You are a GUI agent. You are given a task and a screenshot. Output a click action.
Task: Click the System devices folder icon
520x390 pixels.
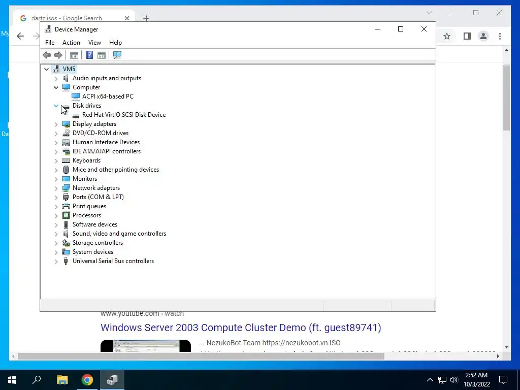(x=66, y=252)
